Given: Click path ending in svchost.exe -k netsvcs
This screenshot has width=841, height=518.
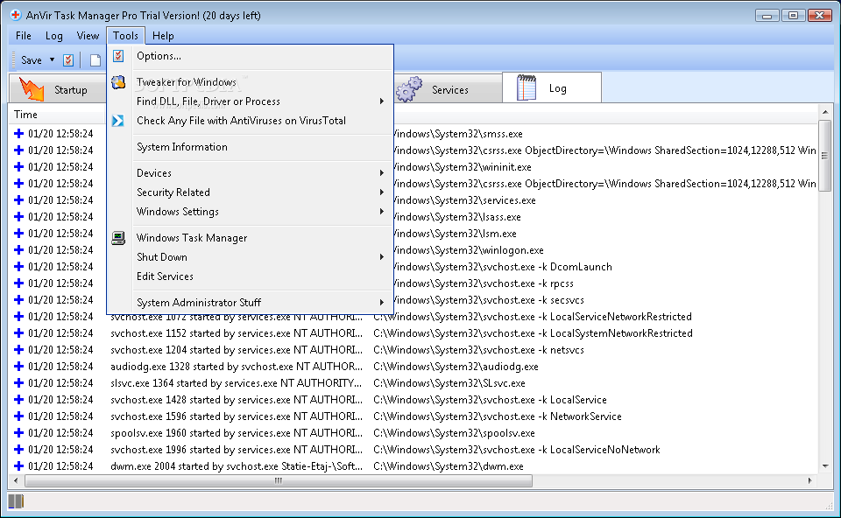Looking at the screenshot, I should pyautogui.click(x=478, y=350).
